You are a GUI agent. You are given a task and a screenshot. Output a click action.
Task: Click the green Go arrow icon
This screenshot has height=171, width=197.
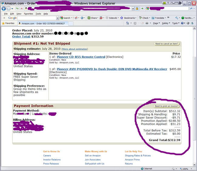(x=142, y=8)
